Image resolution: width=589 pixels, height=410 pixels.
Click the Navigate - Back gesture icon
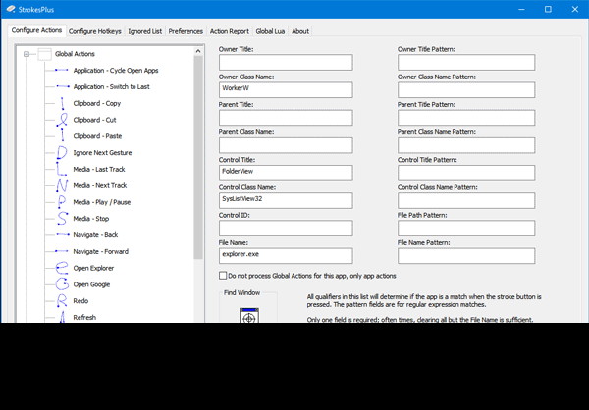click(x=63, y=235)
